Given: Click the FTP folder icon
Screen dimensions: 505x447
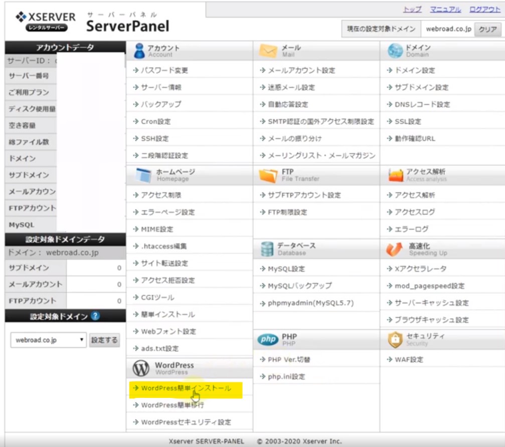Looking at the screenshot, I should click(x=268, y=175).
